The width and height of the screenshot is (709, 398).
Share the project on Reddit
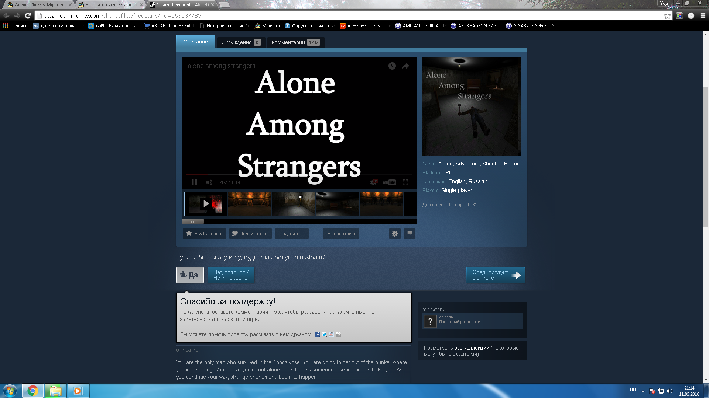[x=331, y=334]
